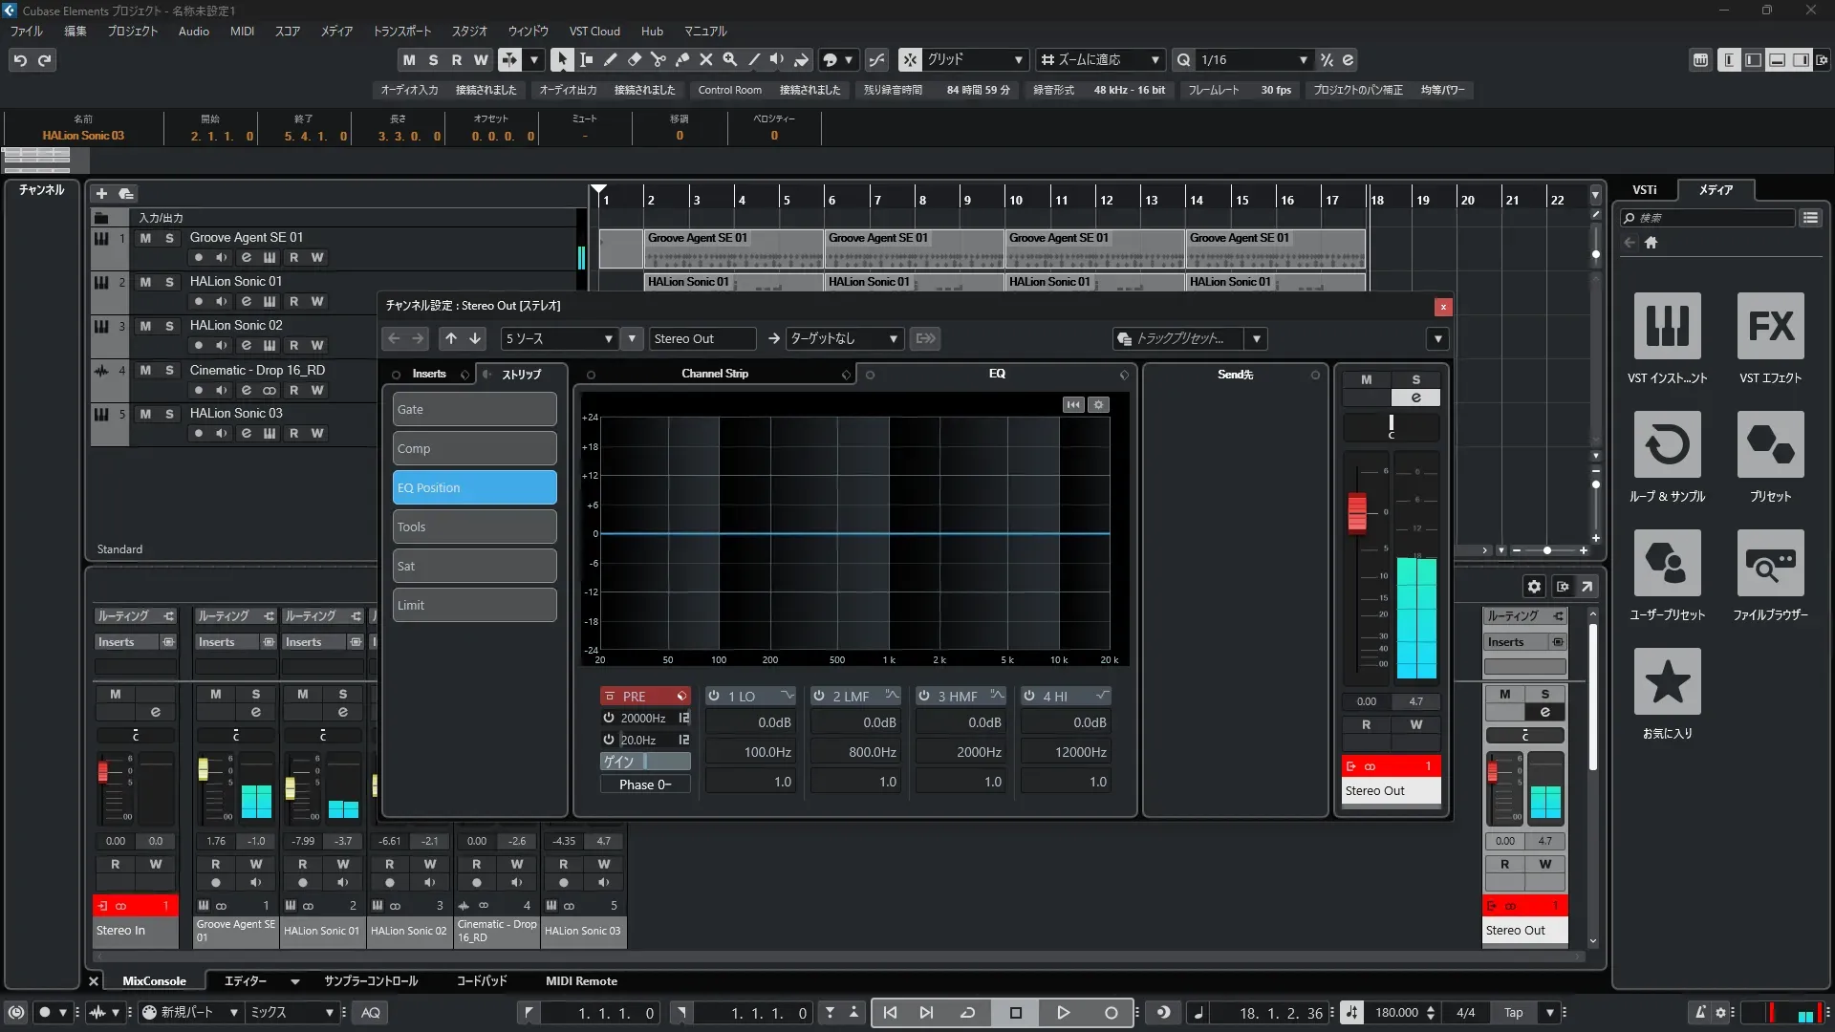Click the Comp strip module
The image size is (1835, 1032).
[474, 448]
